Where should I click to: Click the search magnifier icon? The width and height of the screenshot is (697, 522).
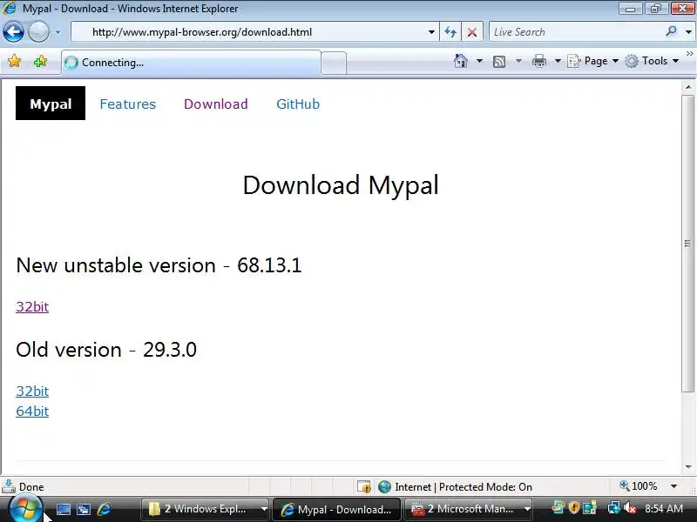671,31
